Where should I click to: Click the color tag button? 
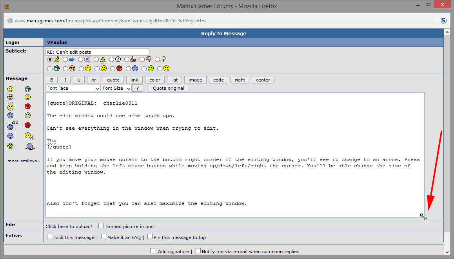tap(155, 80)
